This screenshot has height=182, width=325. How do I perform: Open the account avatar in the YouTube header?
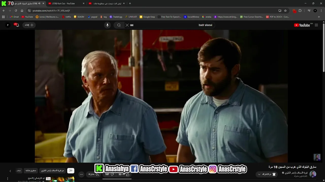click(8, 25)
